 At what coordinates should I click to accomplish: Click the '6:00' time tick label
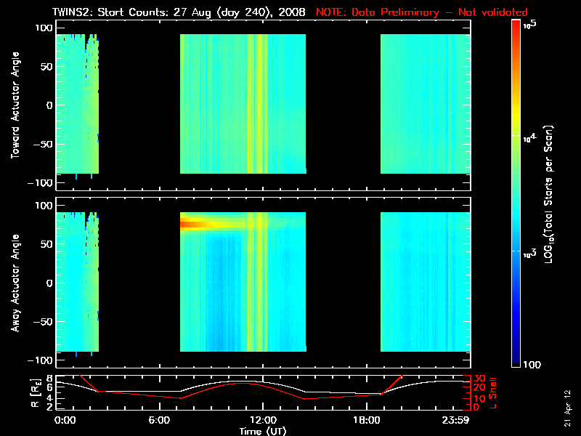(159, 421)
